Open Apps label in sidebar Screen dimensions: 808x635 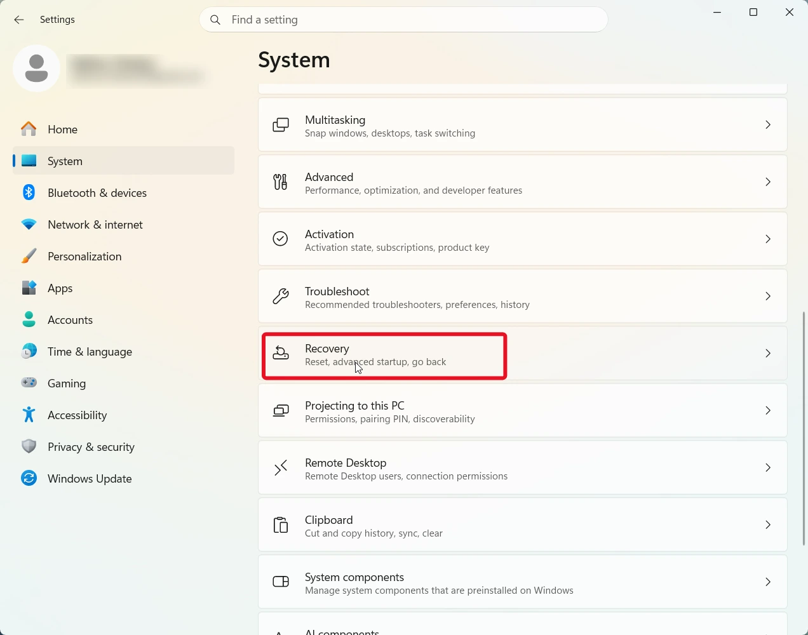(x=60, y=288)
